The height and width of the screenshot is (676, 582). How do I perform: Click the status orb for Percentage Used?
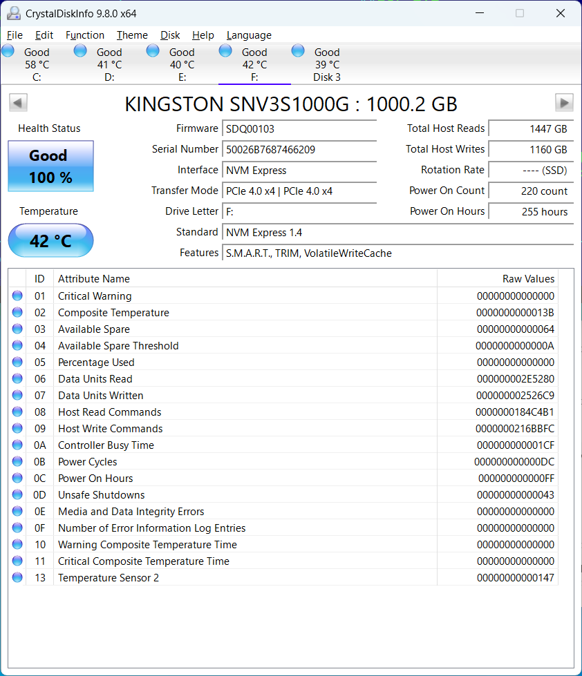pos(17,362)
